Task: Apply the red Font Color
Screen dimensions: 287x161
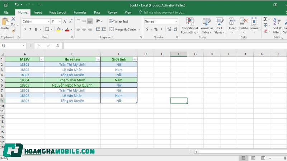Action: 67,29
